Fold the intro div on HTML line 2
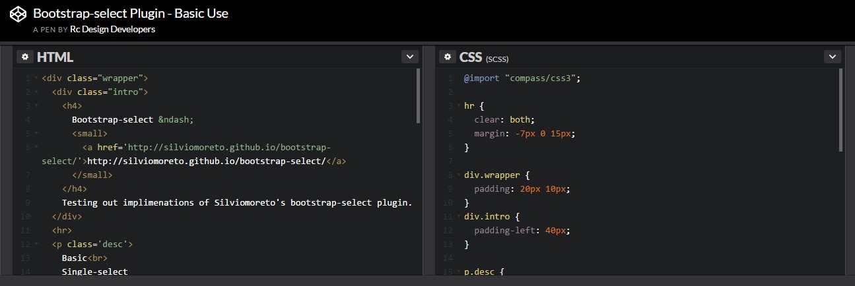Screen dimensions: 855x286 tap(36, 92)
